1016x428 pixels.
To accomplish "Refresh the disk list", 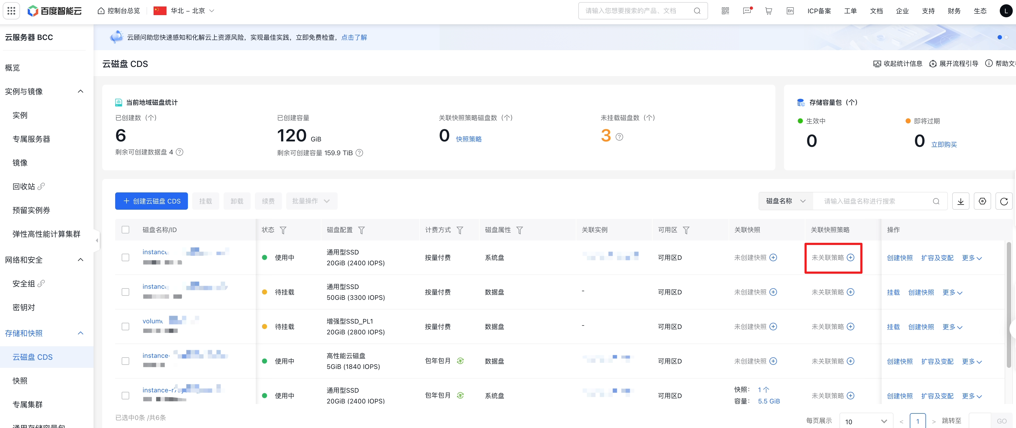I will point(1004,201).
